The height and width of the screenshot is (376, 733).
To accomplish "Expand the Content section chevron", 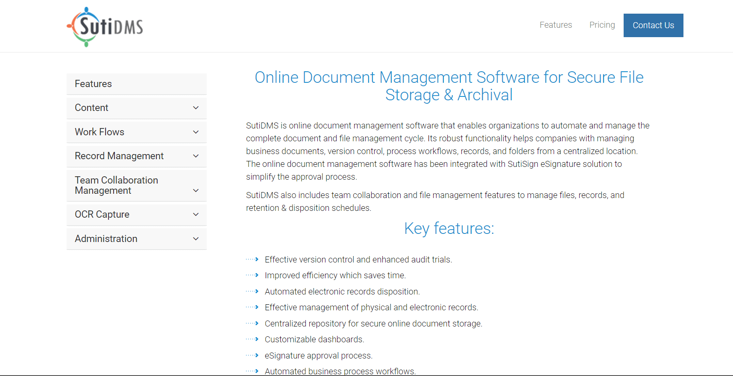I will pos(196,108).
